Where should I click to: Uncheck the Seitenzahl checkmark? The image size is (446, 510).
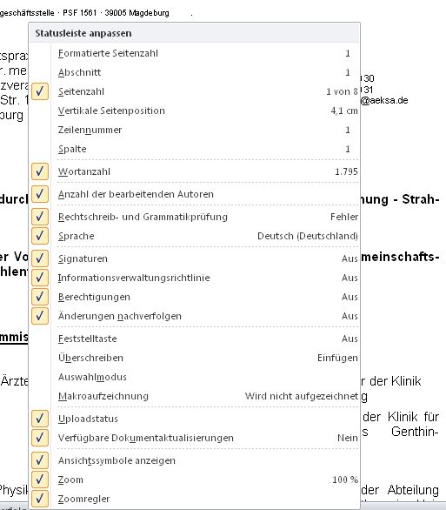pos(40,91)
